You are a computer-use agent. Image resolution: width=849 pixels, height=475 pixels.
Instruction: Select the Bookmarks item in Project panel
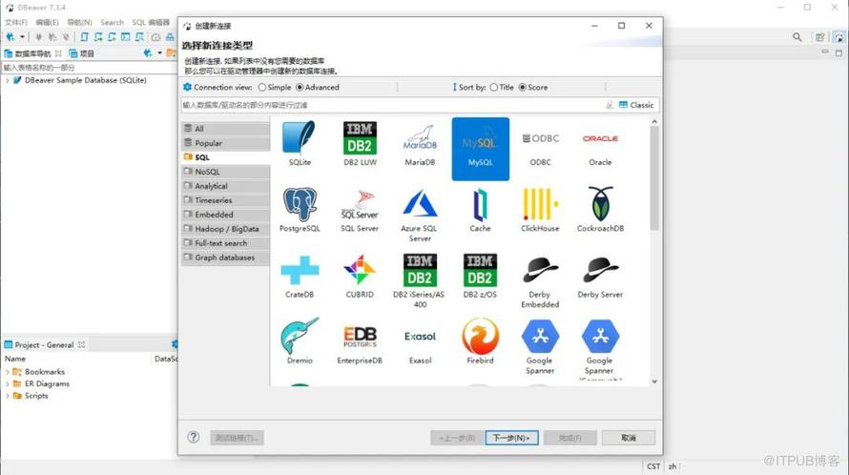tap(45, 372)
